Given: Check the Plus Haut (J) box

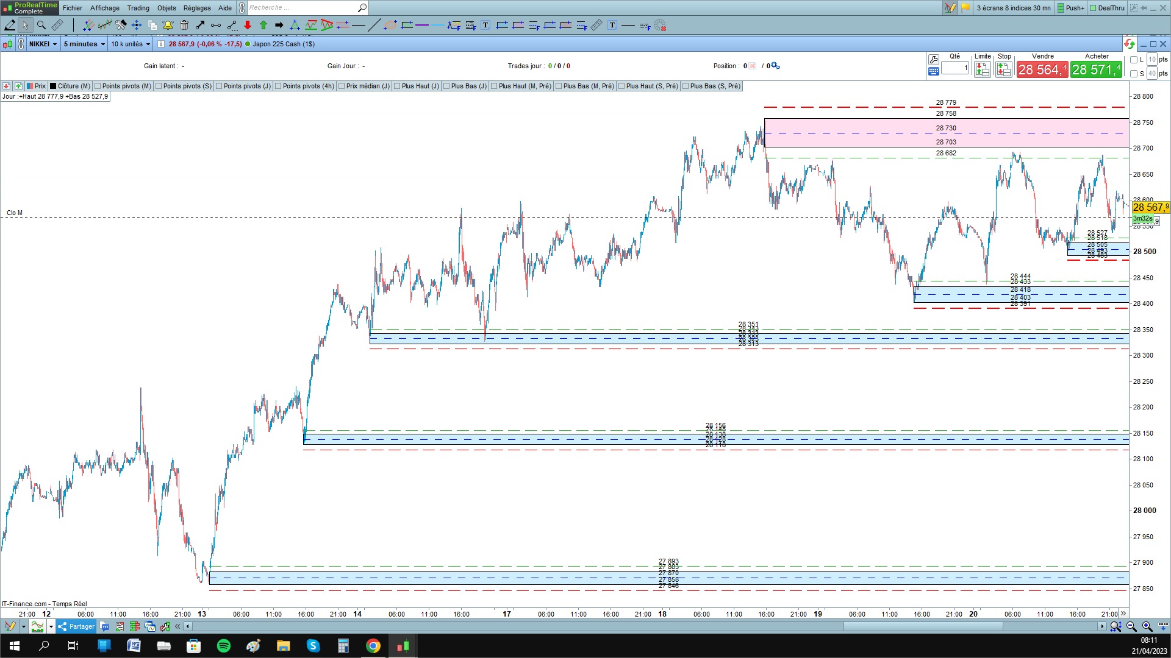Looking at the screenshot, I should coord(398,86).
